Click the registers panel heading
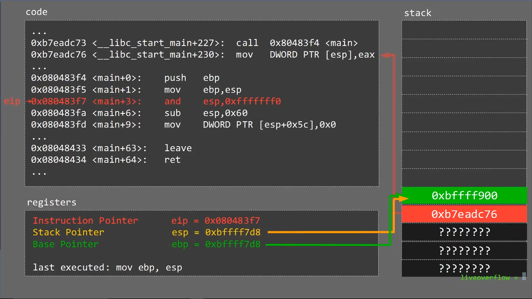The image size is (532, 299). tap(52, 203)
